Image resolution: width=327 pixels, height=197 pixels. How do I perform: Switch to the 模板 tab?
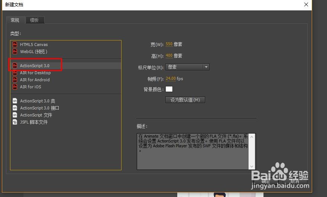click(x=35, y=20)
